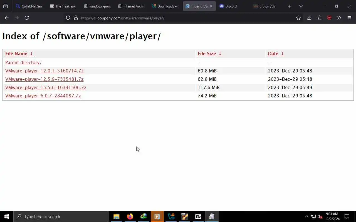Download VMware-player-15.5.6-16341506.7z
The image size is (356, 222).
46,87
